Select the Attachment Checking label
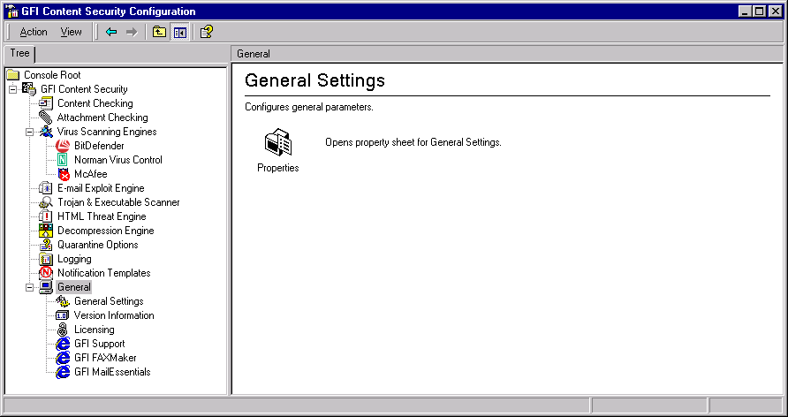Viewport: 788px width, 417px height. point(102,118)
